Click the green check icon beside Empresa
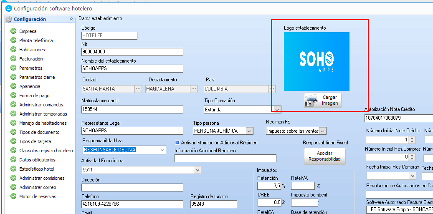This screenshot has height=214, width=433. click(x=13, y=31)
